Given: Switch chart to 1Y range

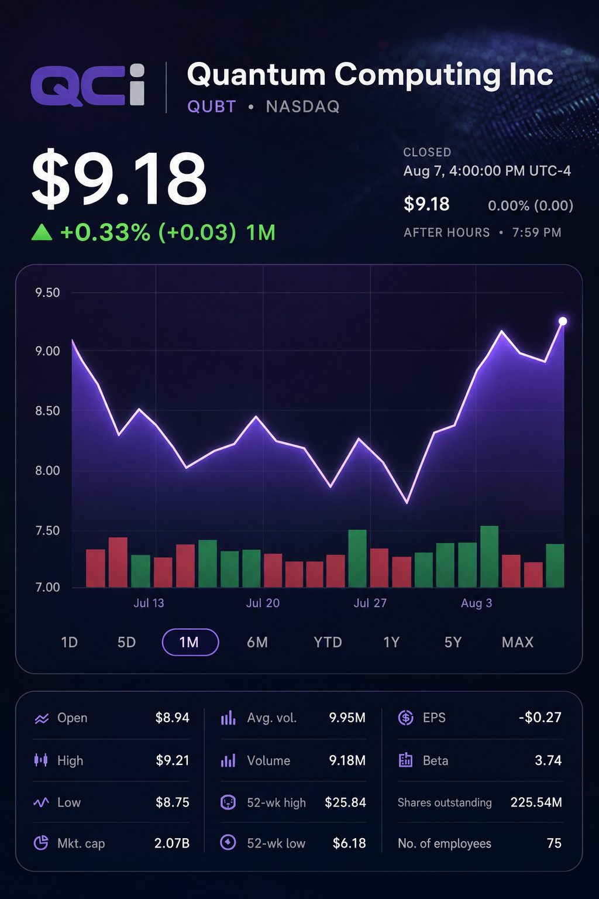Looking at the screenshot, I should click(391, 642).
